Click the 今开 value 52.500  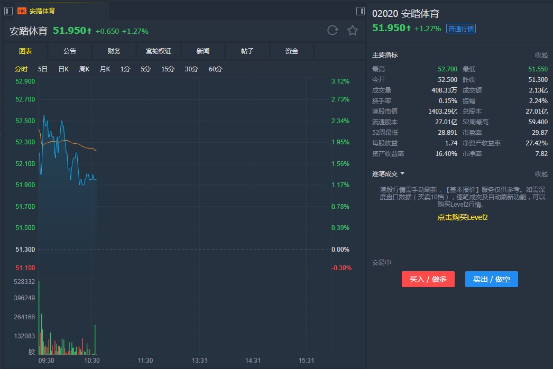(448, 80)
